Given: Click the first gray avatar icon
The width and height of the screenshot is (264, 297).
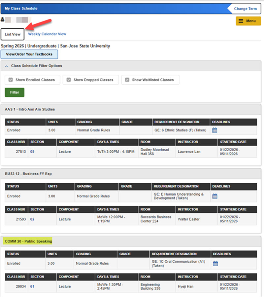Looking at the screenshot, I should [x=9, y=20].
